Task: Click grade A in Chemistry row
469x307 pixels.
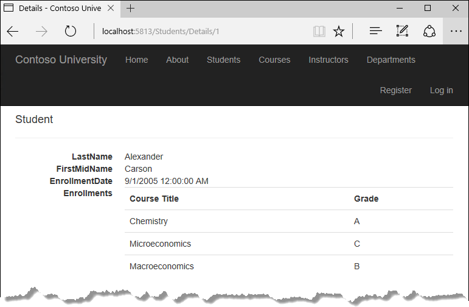Action: pyautogui.click(x=357, y=221)
